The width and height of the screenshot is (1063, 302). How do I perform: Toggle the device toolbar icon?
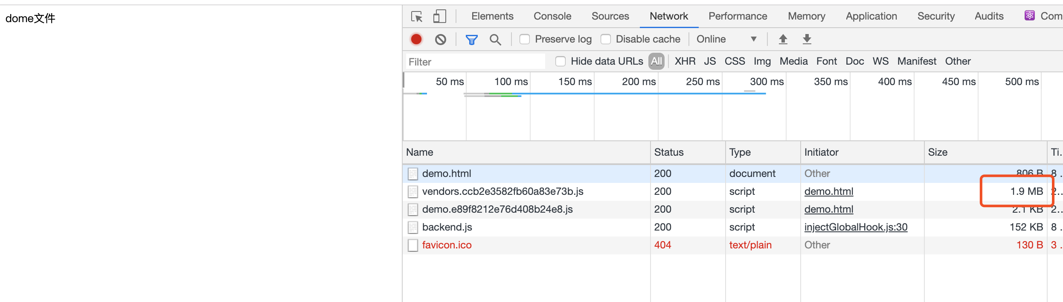click(439, 17)
